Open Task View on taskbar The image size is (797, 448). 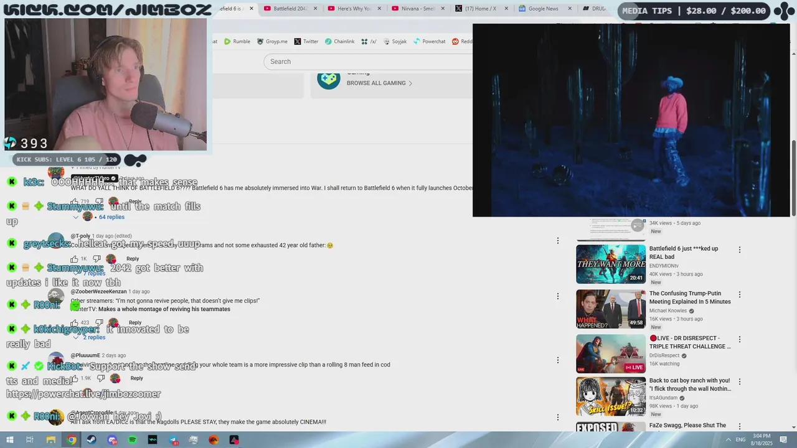(30, 440)
